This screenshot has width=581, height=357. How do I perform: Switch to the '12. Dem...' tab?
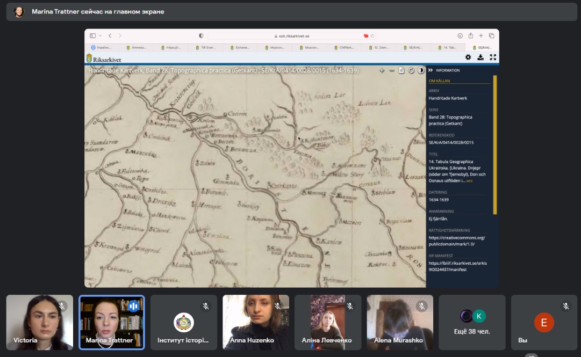[x=379, y=47]
